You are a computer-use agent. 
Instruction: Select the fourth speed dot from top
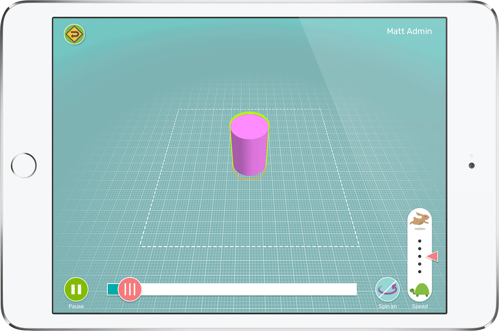[x=420, y=264]
